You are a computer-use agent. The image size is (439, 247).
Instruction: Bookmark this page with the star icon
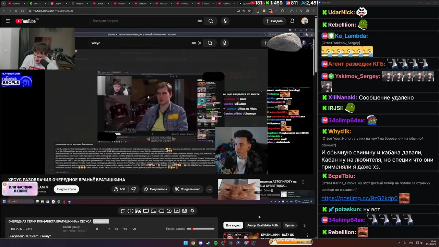(x=249, y=11)
